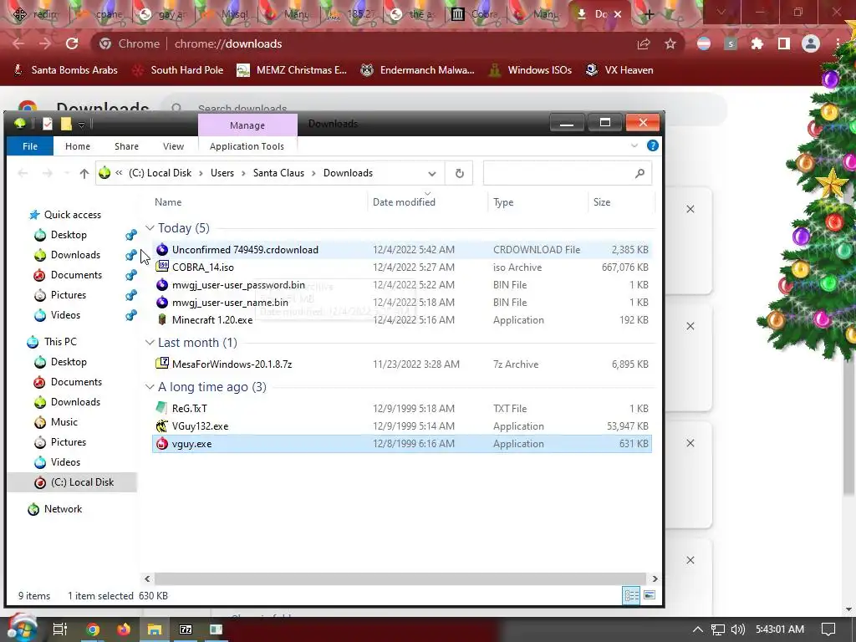Click the Explorer search magnifier icon
The image size is (856, 642).
click(639, 173)
